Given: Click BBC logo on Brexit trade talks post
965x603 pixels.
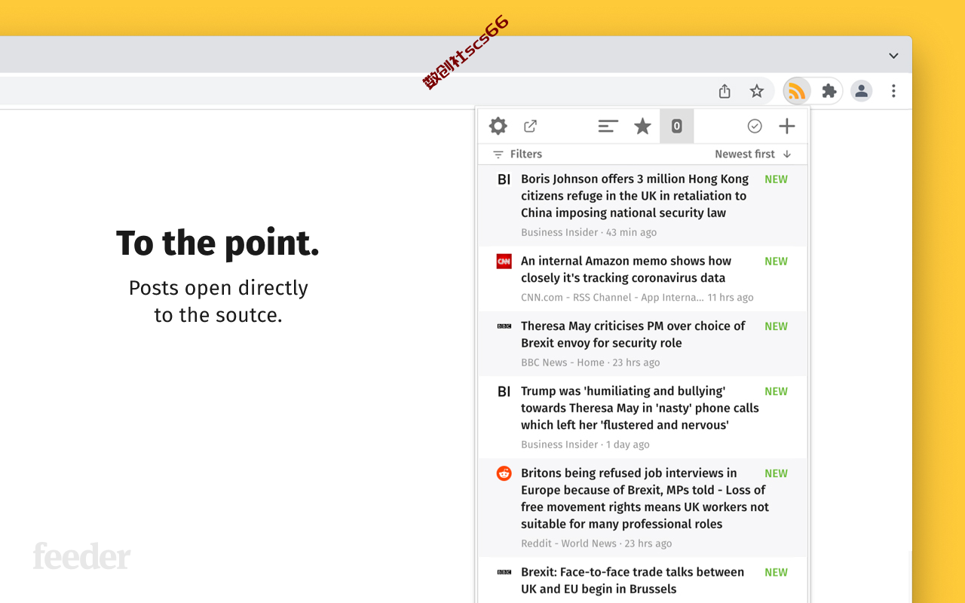Looking at the screenshot, I should pyautogui.click(x=504, y=573).
